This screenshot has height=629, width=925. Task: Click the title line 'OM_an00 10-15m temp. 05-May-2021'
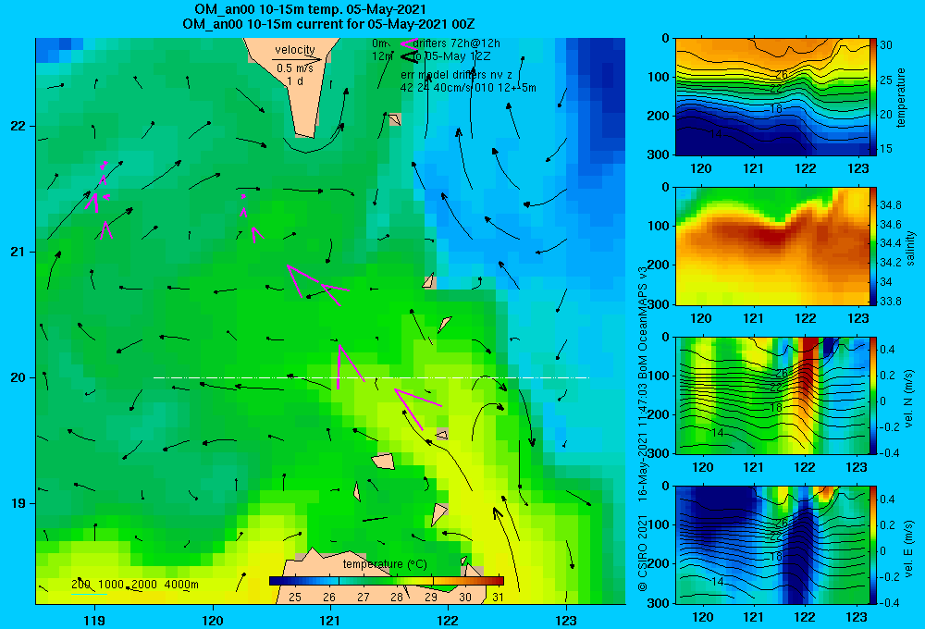310,9
